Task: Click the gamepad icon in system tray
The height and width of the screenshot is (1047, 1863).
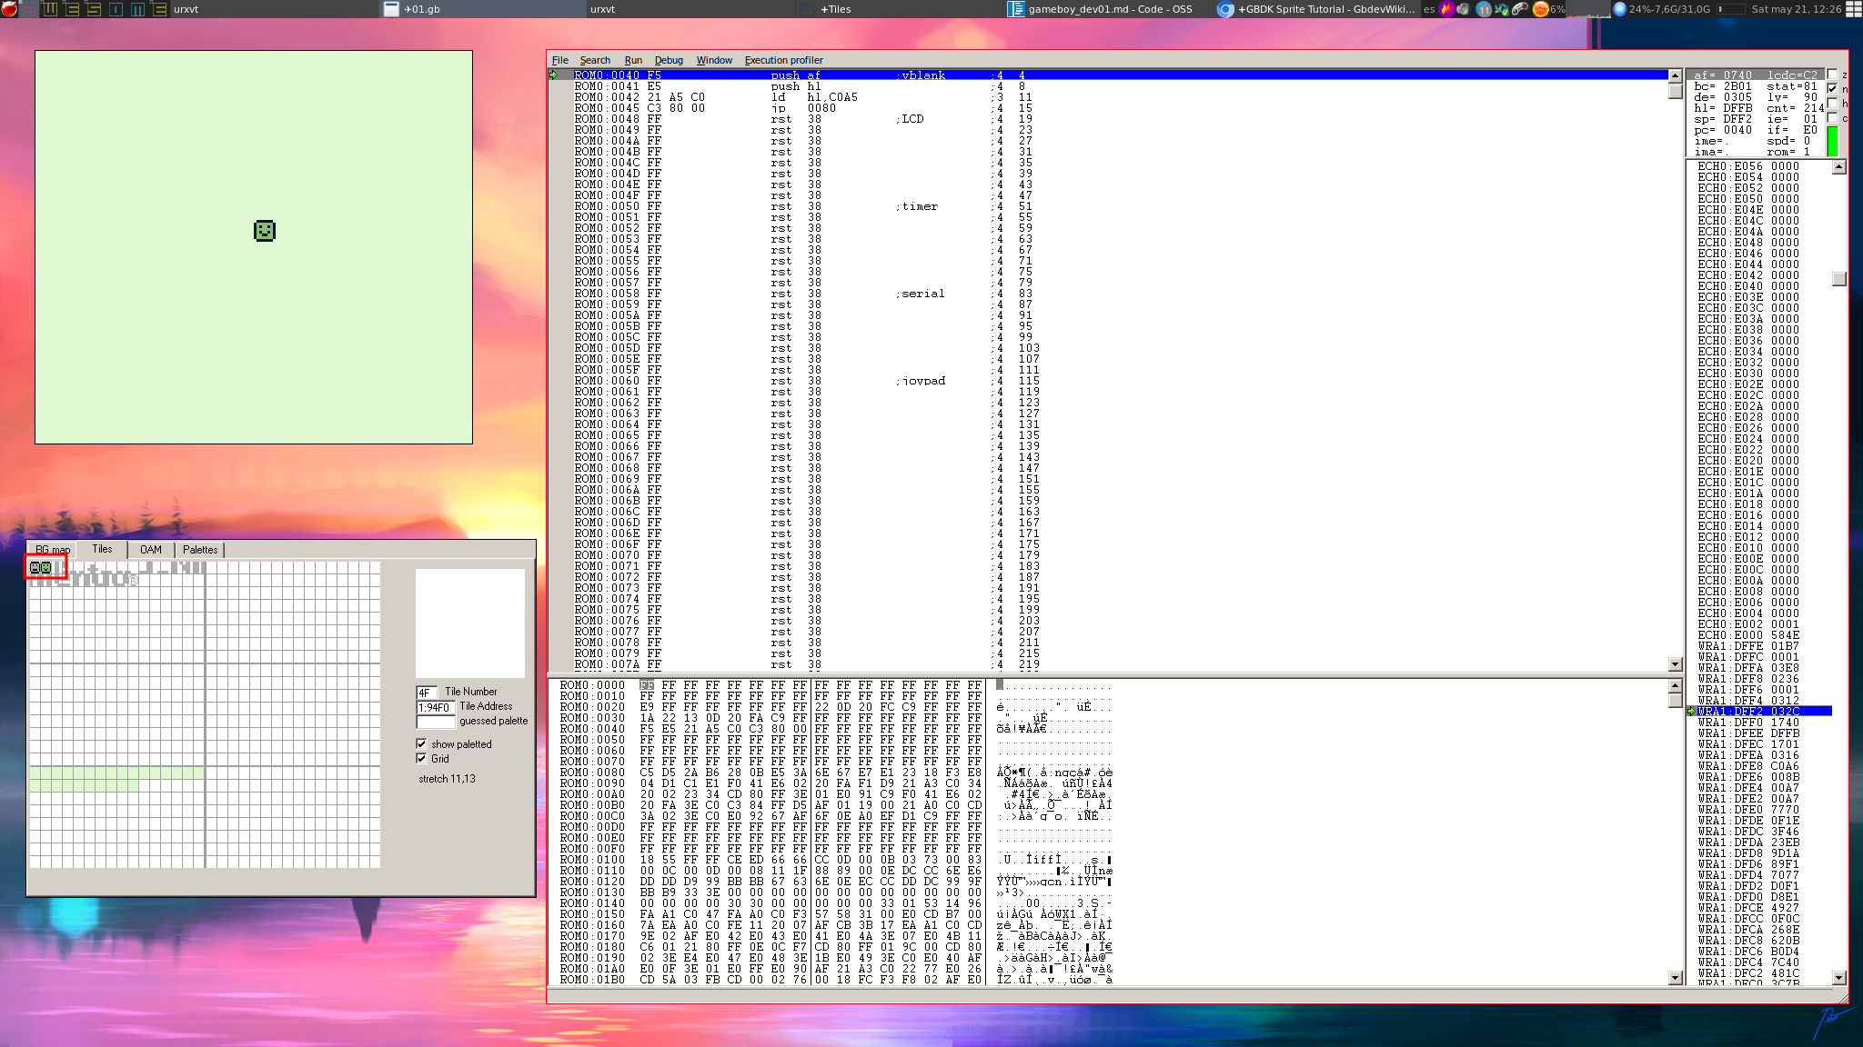Action: point(1519,9)
